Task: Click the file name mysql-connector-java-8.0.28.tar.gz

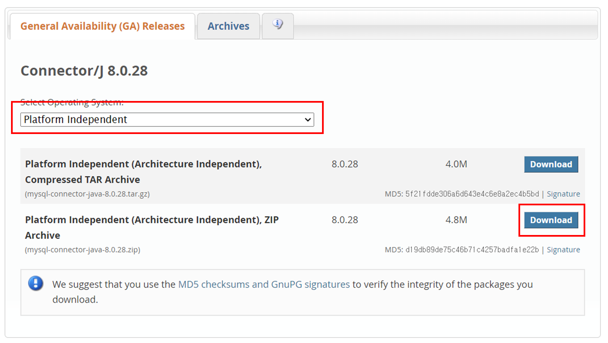Action: click(x=87, y=194)
